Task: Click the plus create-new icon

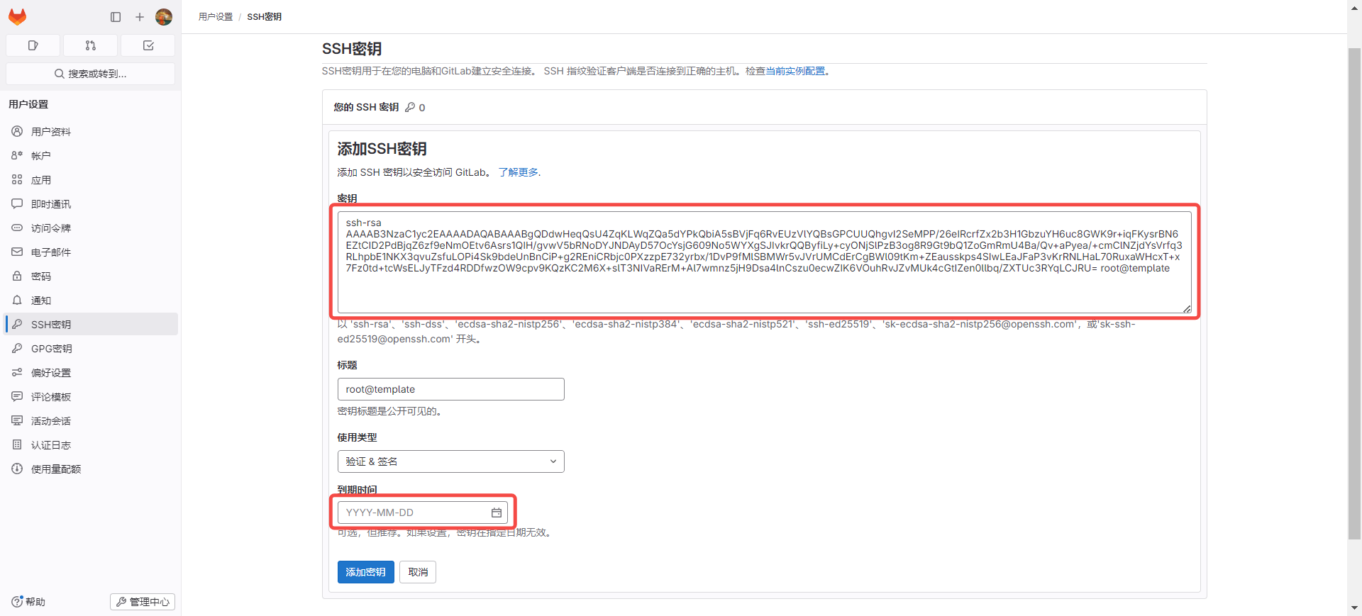Action: 140,17
